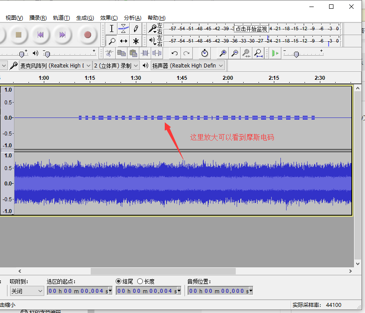Click the Sync-Lock tracks clock icon
The width and height of the screenshot is (365, 313).
[204, 53]
